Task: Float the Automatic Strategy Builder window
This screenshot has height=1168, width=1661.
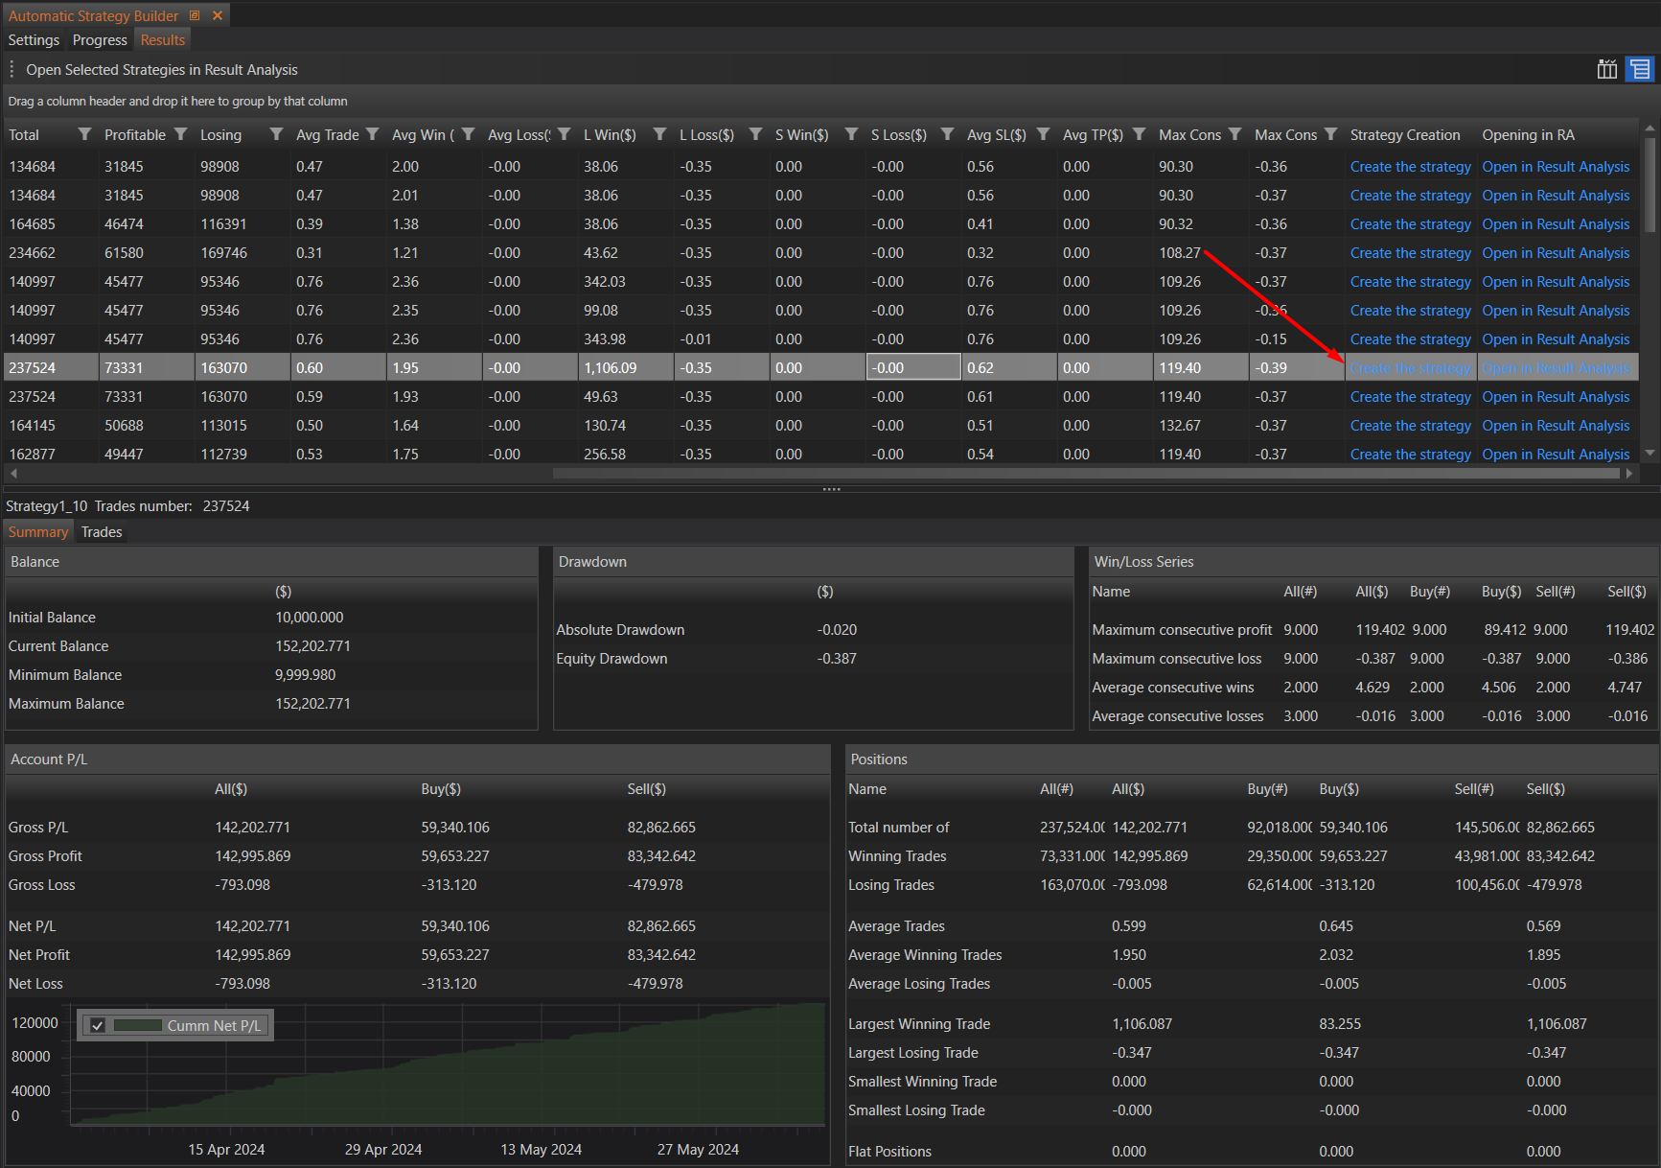Action: point(195,15)
